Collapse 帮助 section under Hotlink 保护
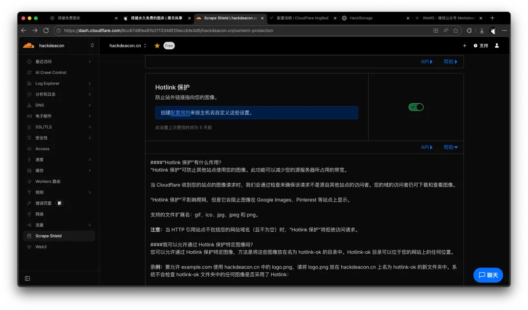 click(451, 147)
